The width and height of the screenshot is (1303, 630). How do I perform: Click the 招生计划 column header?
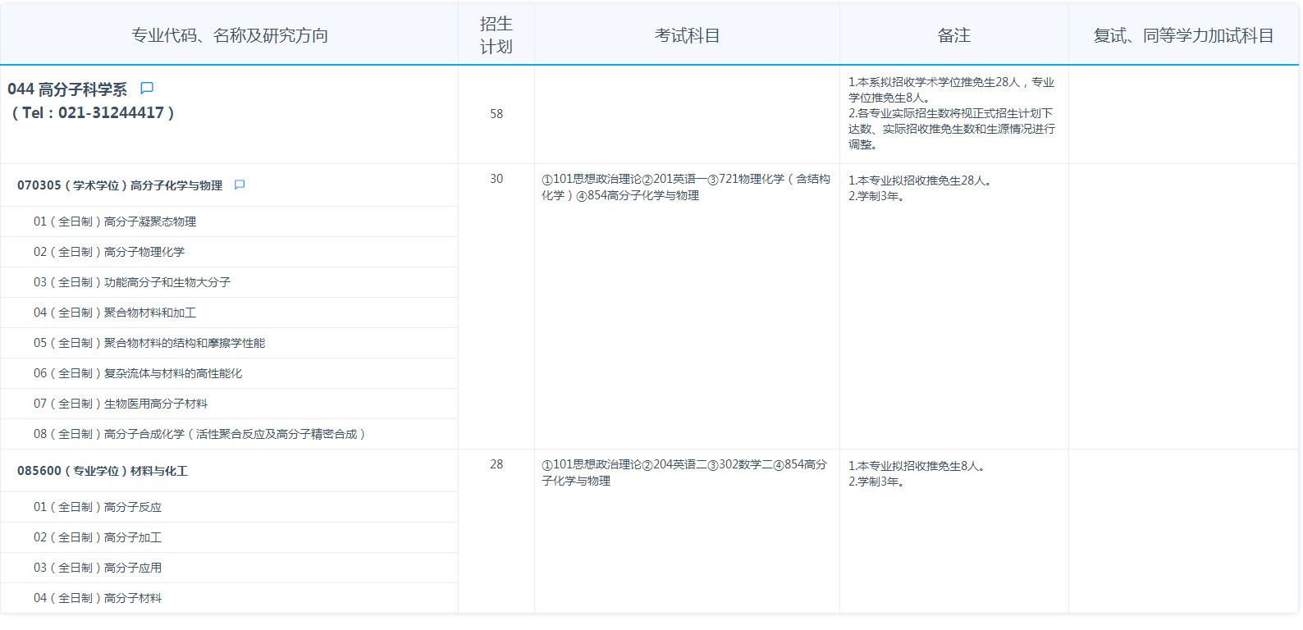coord(496,35)
